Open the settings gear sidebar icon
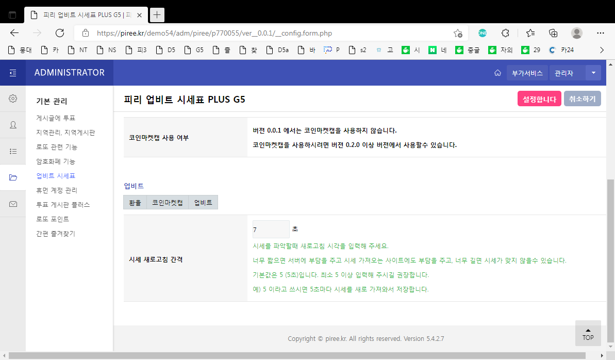 (13, 99)
